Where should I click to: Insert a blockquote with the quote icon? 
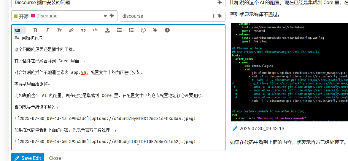point(83,30)
